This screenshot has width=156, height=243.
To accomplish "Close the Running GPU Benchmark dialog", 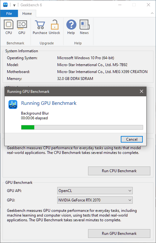I will (142, 91).
